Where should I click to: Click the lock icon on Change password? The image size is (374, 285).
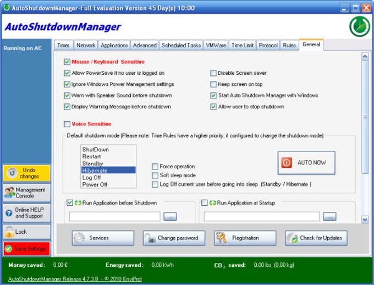pos(150,238)
